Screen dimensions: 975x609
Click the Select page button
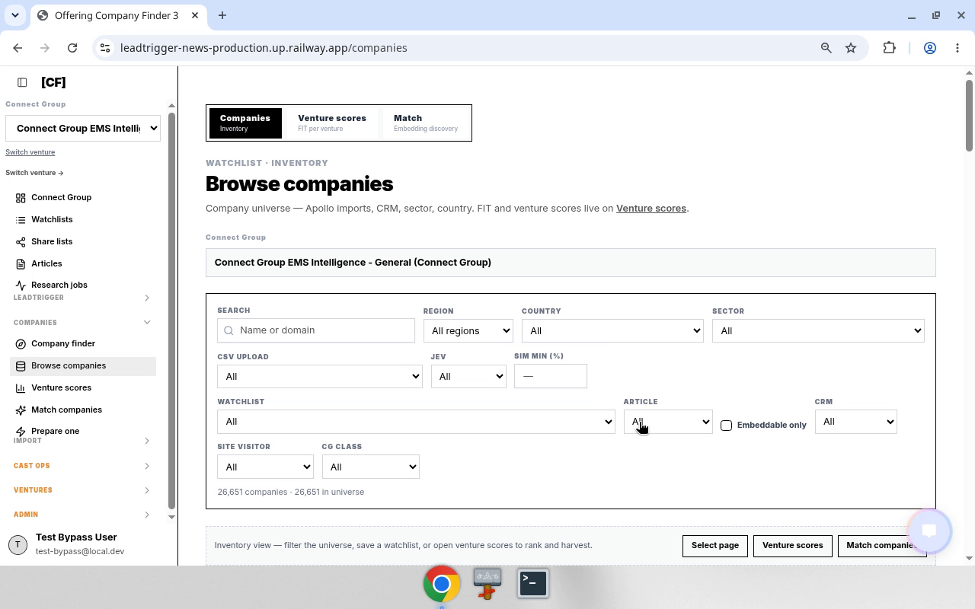[x=714, y=546]
